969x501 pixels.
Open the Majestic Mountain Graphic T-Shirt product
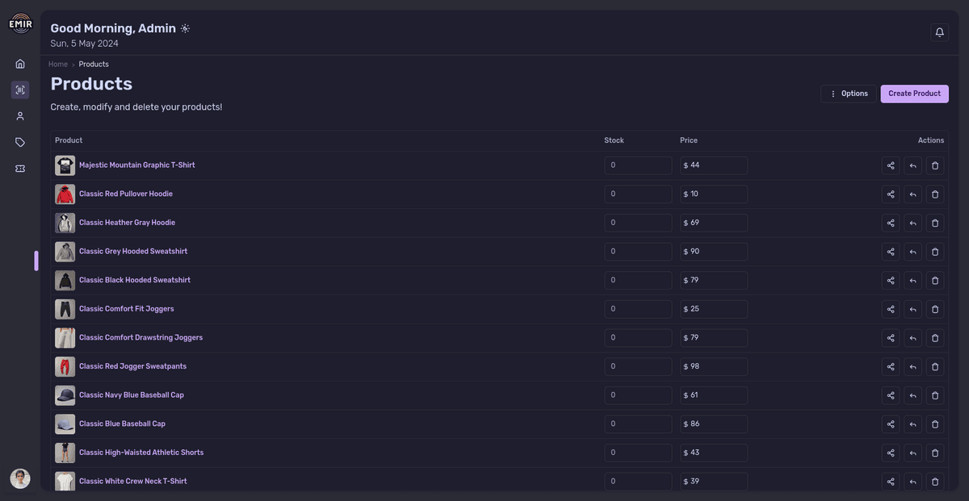pos(136,165)
